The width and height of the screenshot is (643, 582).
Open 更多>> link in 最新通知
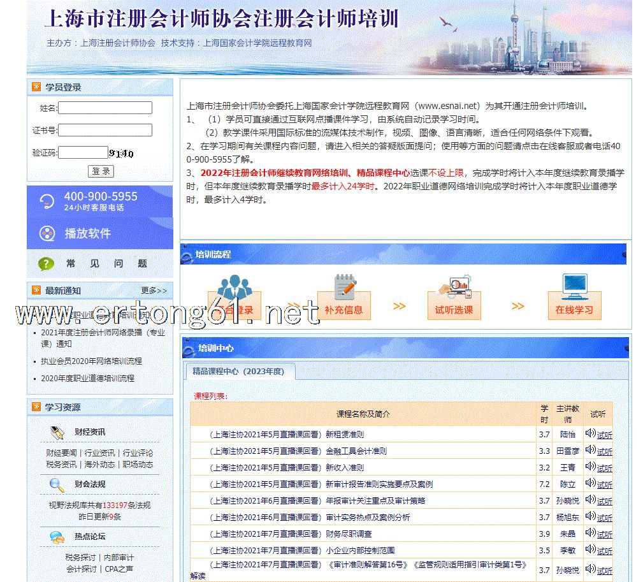[154, 291]
